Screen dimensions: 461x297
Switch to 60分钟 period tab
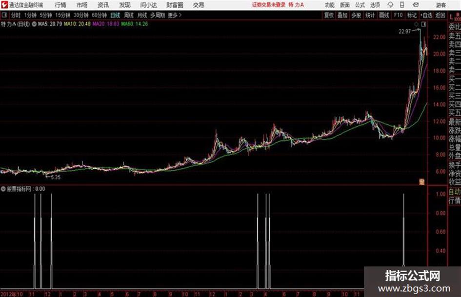coord(99,15)
